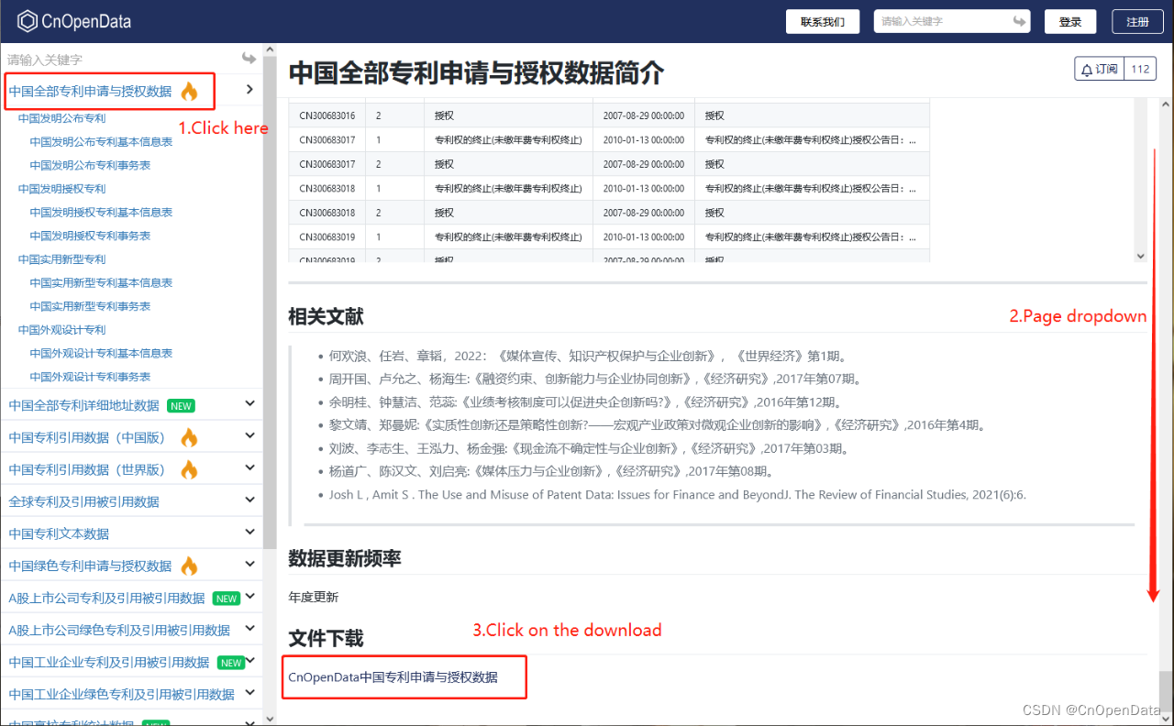The width and height of the screenshot is (1174, 726).
Task: Expand 全球专利及引用被引数据 chevron
Action: click(x=249, y=500)
